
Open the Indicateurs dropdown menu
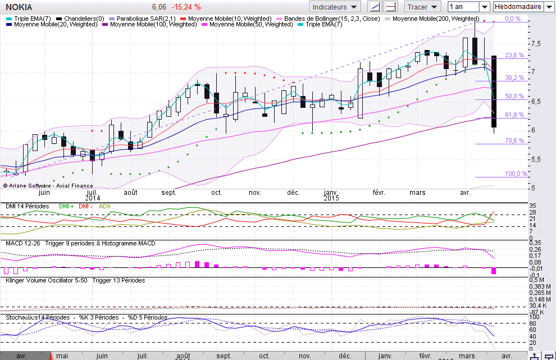pos(335,7)
